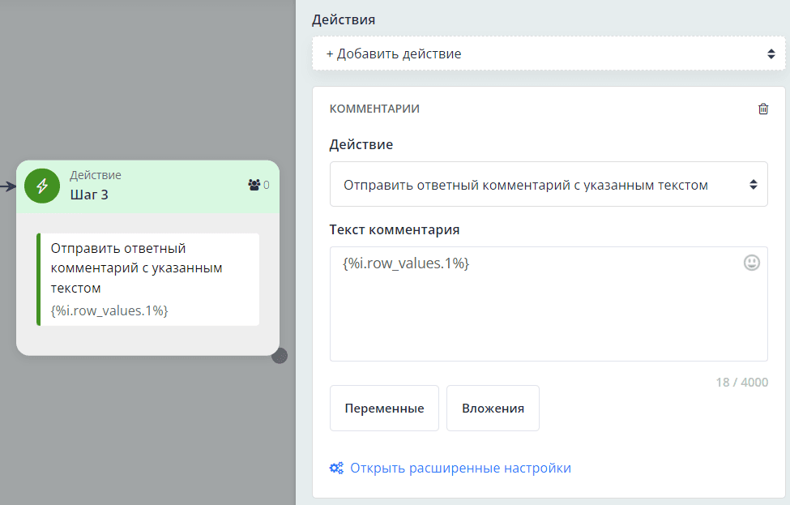Click the gears icon beside advanced settings
The width and height of the screenshot is (790, 505).
[x=336, y=468]
